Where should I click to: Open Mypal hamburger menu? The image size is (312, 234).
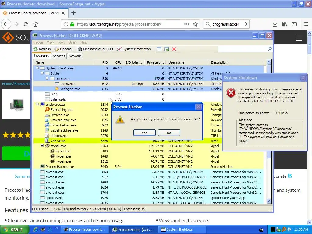(x=306, y=24)
